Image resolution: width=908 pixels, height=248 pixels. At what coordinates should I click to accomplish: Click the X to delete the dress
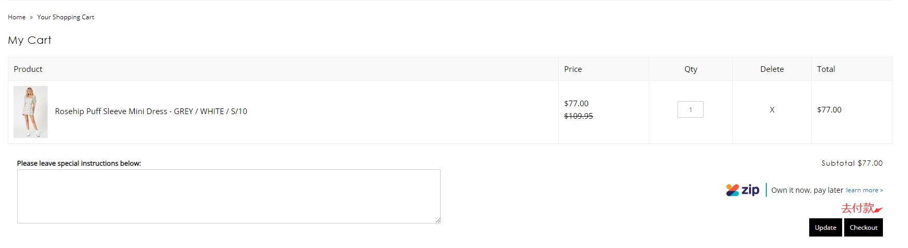772,110
